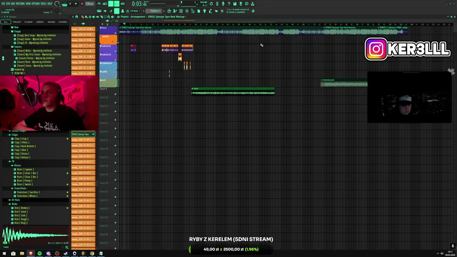Click the main volume knob
457x257 pixels.
click(x=57, y=4)
